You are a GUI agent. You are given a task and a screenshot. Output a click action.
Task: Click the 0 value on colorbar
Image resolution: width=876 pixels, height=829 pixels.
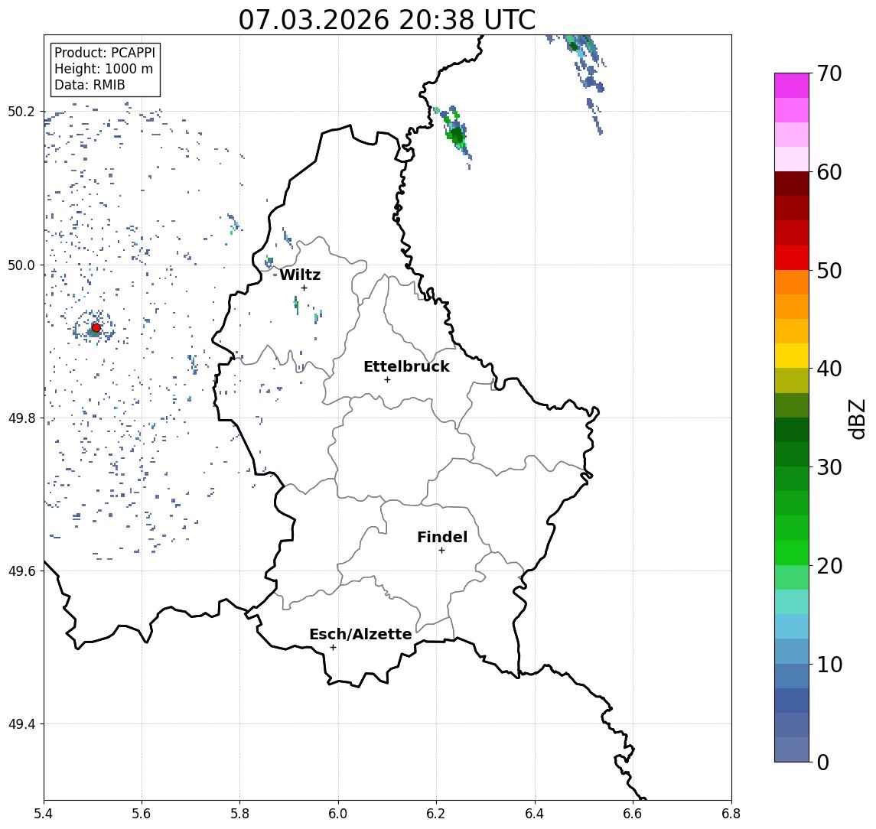pyautogui.click(x=823, y=762)
